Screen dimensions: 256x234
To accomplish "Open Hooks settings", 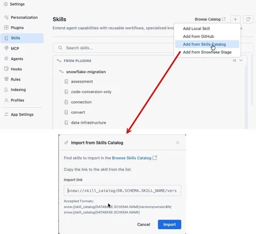I will pos(13,69).
